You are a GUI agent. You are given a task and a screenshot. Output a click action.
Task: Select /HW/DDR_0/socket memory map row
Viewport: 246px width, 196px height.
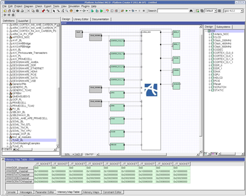[19, 168]
